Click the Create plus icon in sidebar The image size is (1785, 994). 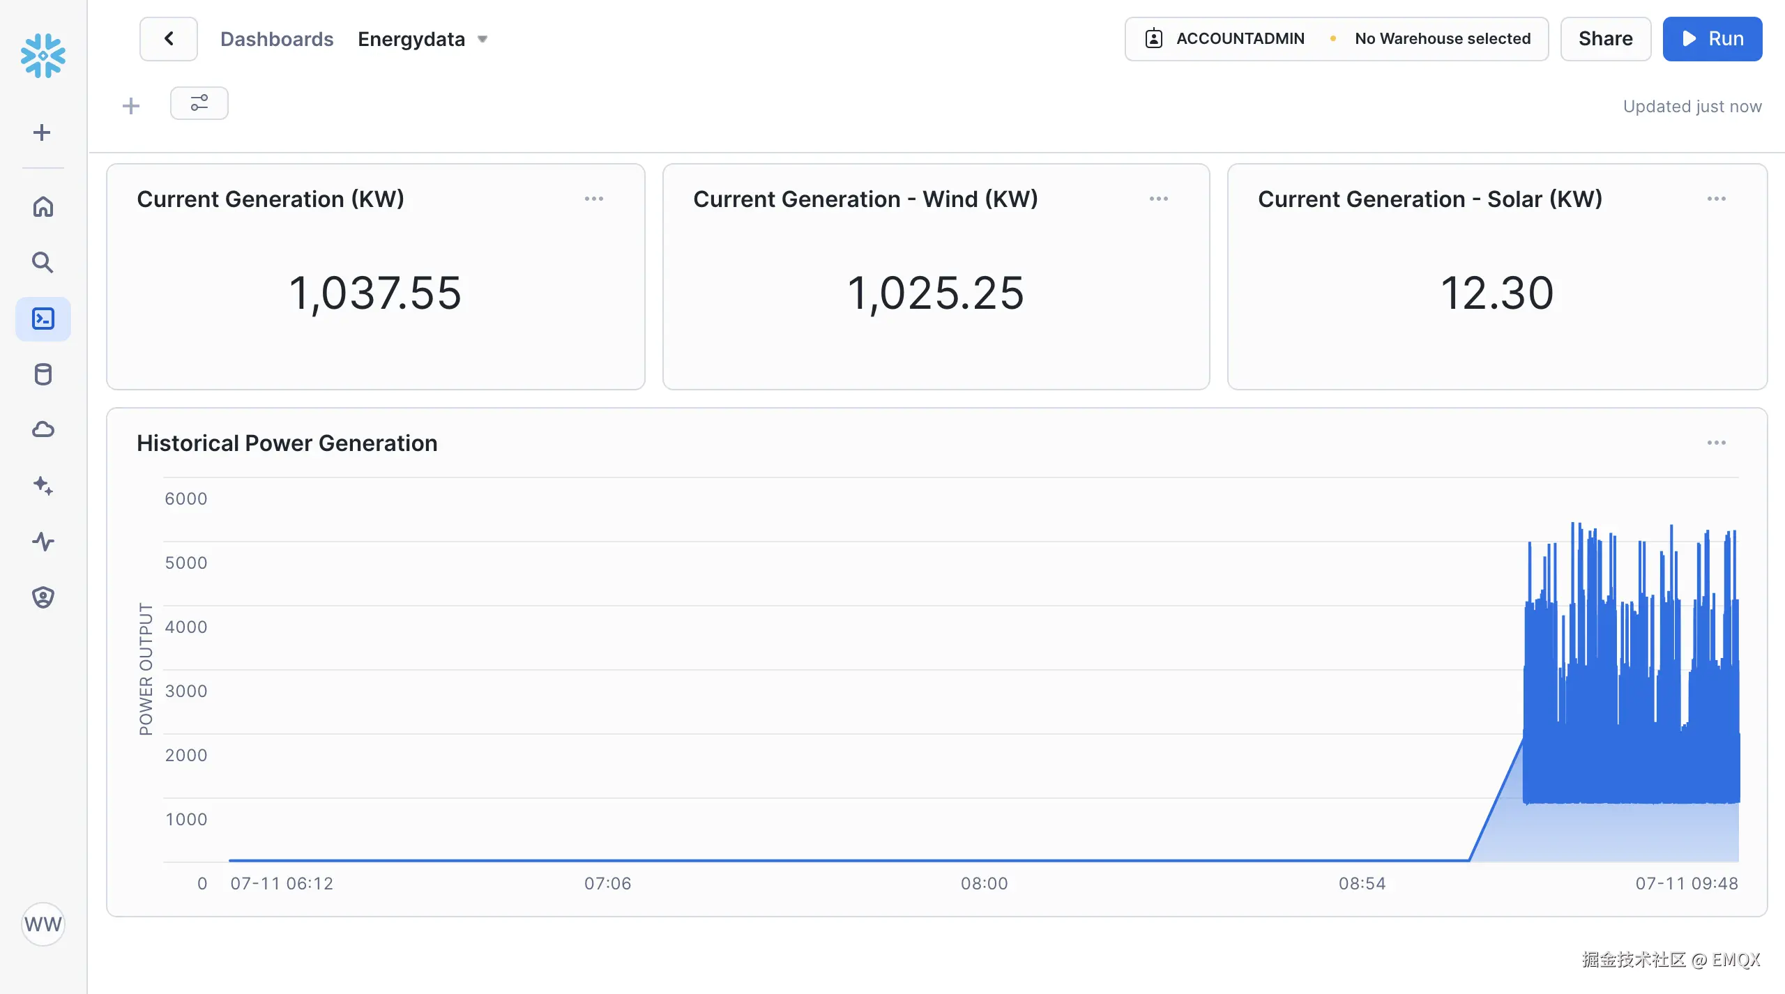pos(42,132)
